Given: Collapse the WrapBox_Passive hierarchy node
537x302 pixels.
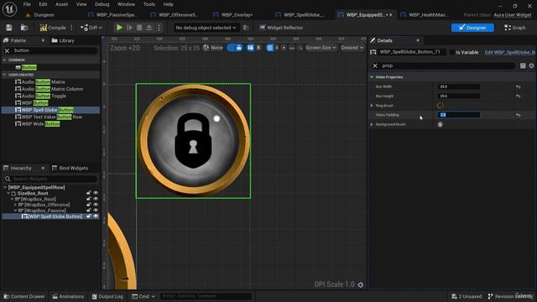Looking at the screenshot, I should pyautogui.click(x=15, y=211).
